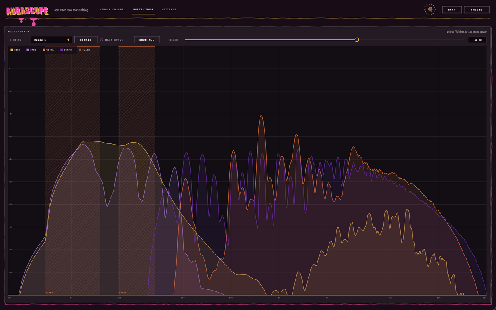Click the Show All button
The height and width of the screenshot is (310, 496).
[147, 40]
